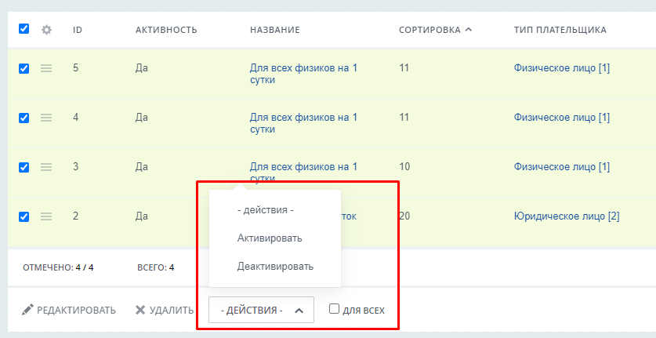Click the «Удалить» cross button

(165, 311)
